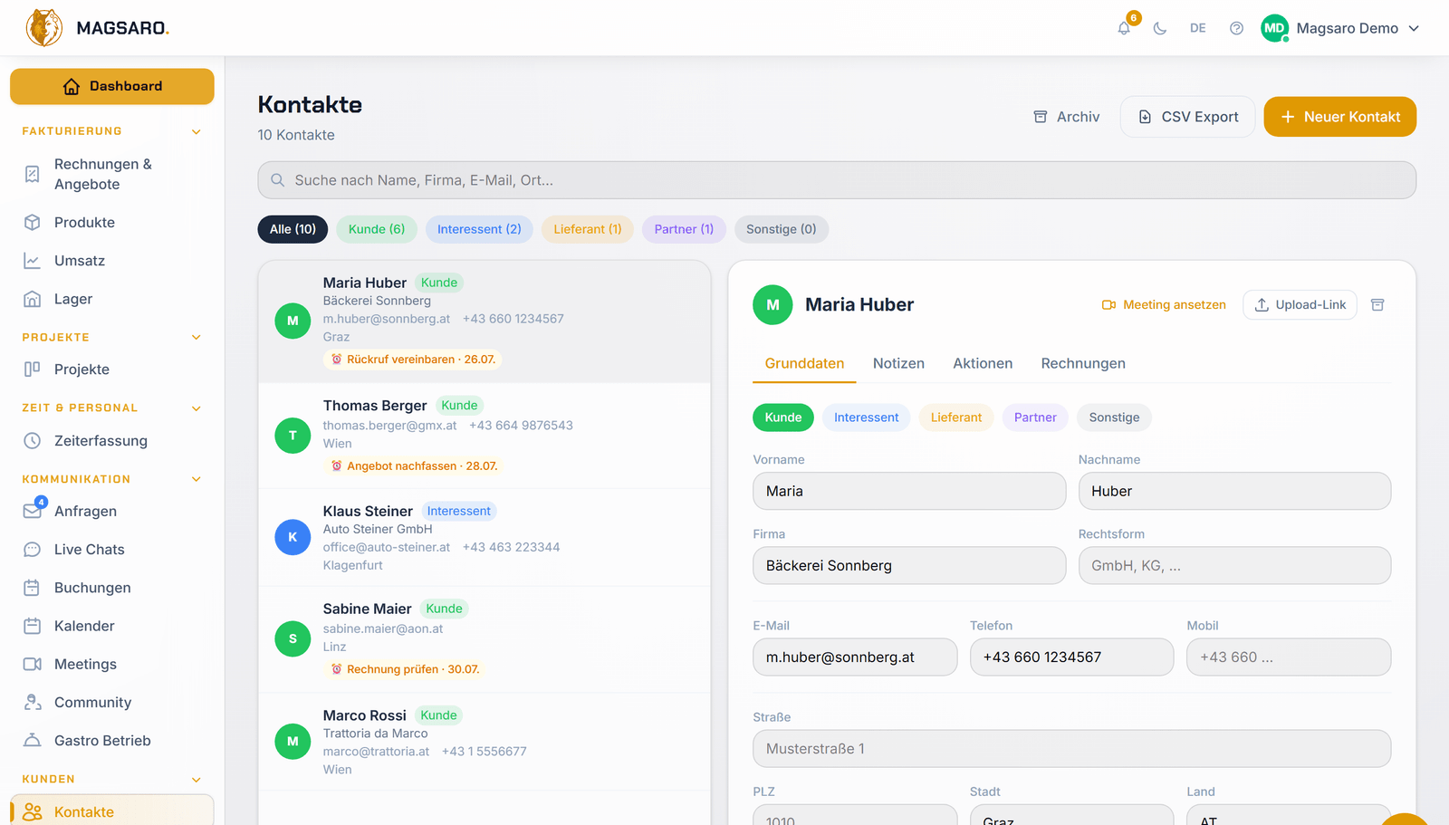Click the Vorname input field
The width and height of the screenshot is (1449, 825).
[x=909, y=491]
